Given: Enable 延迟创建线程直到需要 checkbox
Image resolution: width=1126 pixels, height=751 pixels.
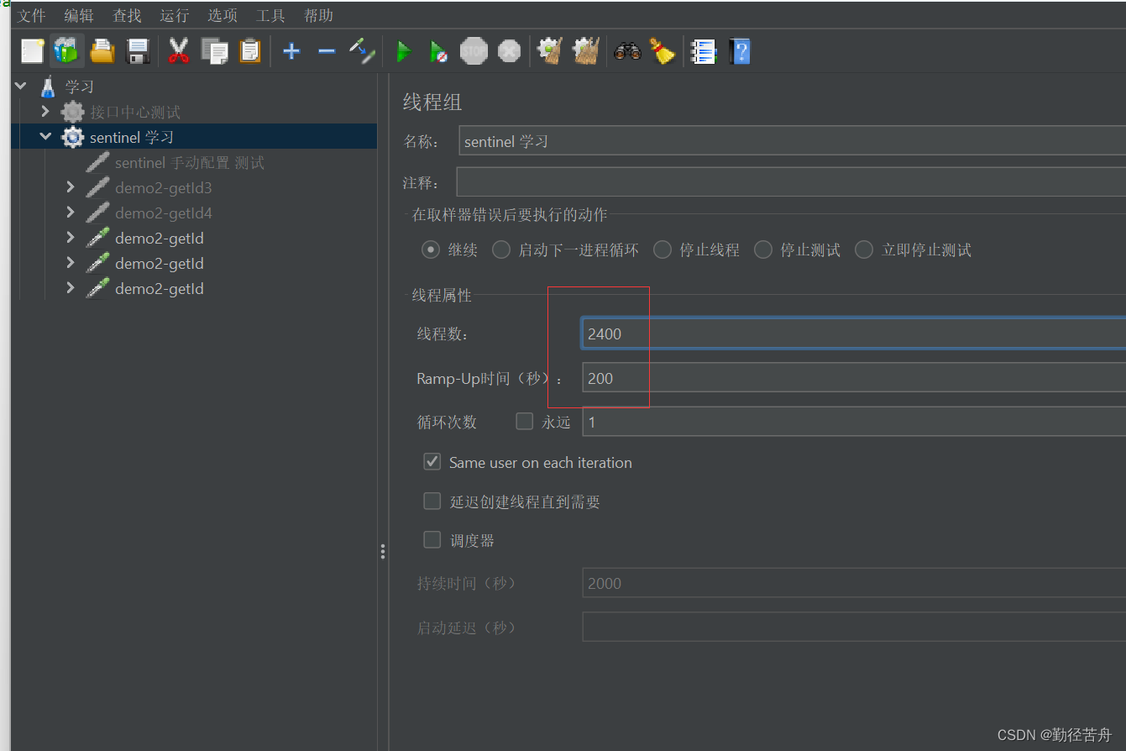Looking at the screenshot, I should point(432,501).
